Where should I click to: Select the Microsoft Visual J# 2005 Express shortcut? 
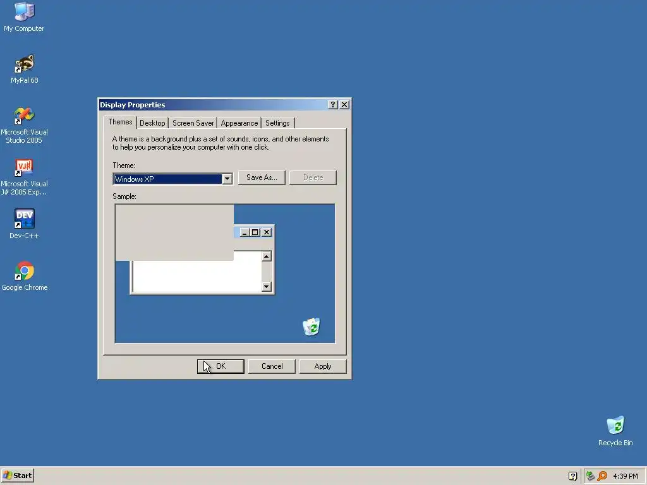[x=24, y=177]
